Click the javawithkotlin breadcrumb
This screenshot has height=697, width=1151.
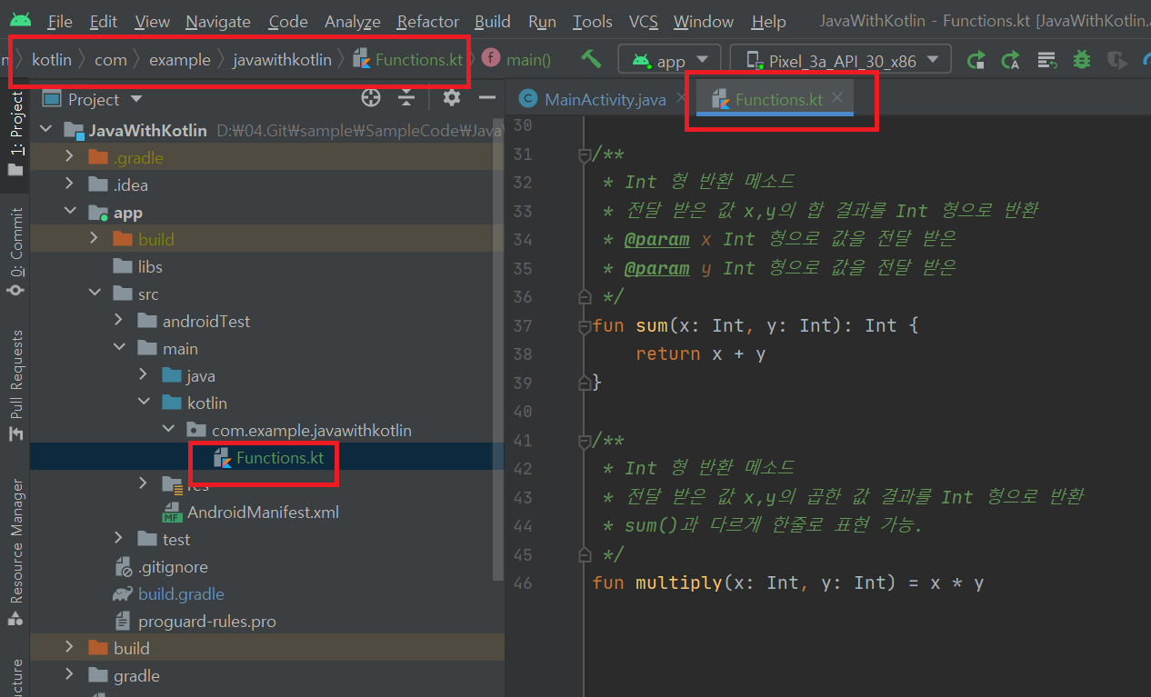tap(282, 60)
